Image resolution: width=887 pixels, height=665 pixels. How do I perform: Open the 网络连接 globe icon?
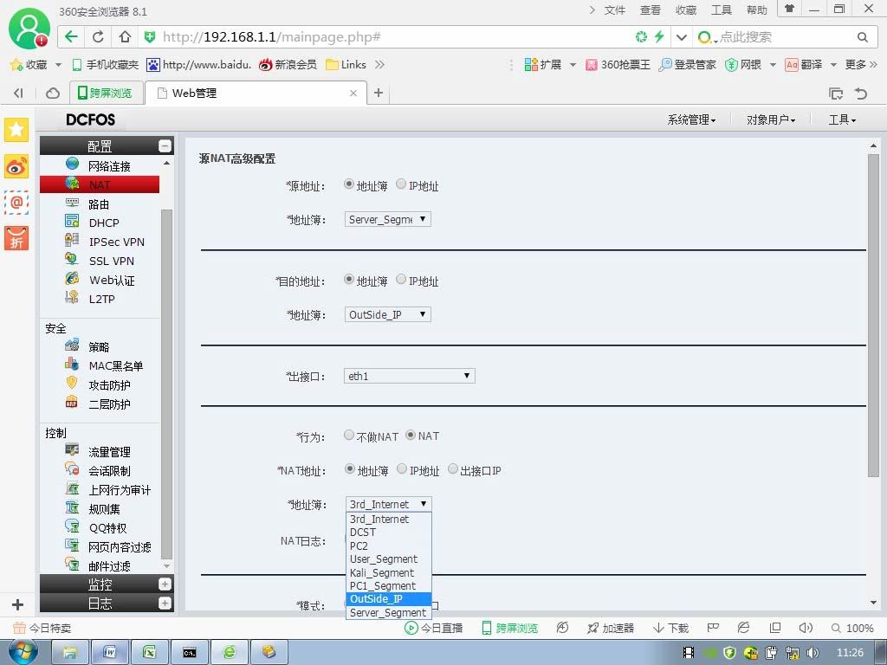[x=72, y=164]
